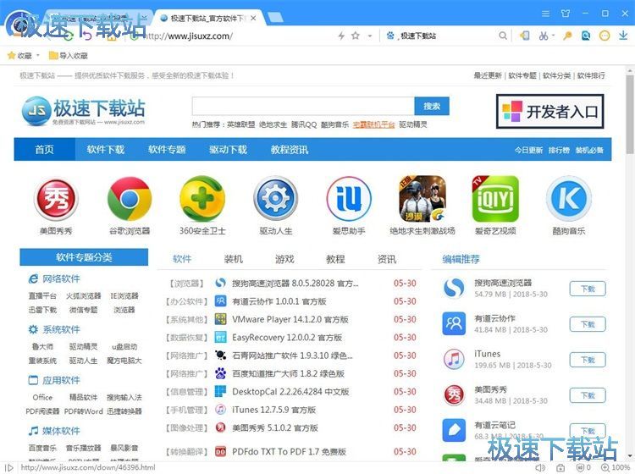This screenshot has height=474, width=635.
Task: Select the 软件下载 navigation item
Action: 106,149
